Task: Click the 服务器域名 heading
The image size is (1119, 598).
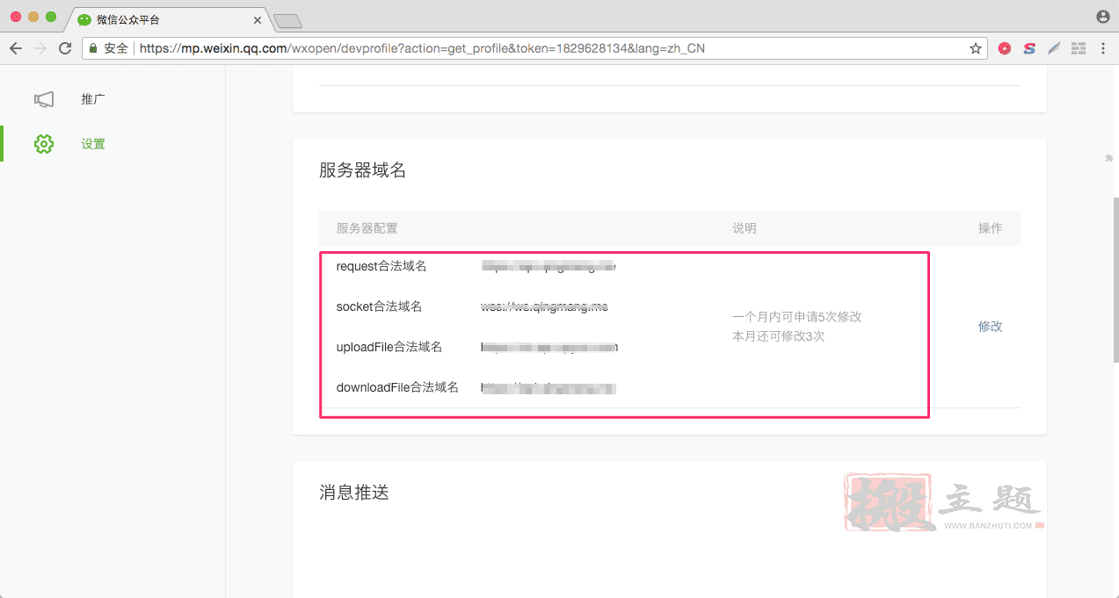Action: [x=362, y=170]
